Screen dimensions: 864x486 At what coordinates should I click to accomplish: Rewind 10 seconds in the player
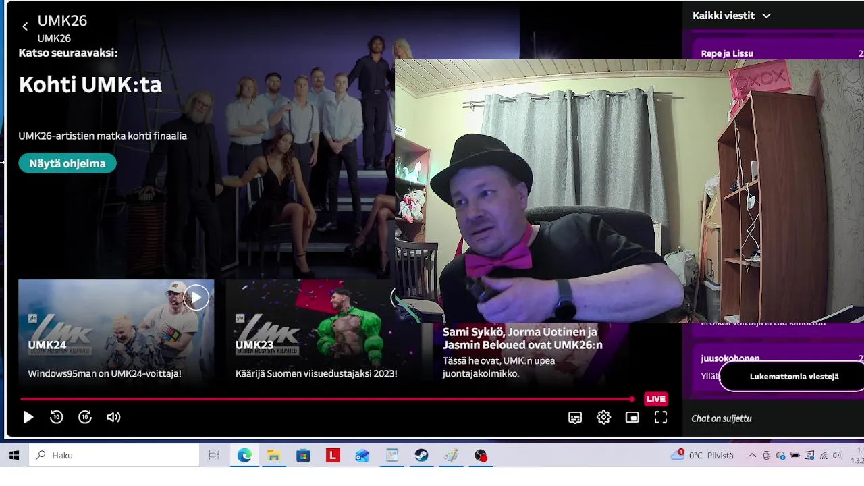pyautogui.click(x=57, y=417)
